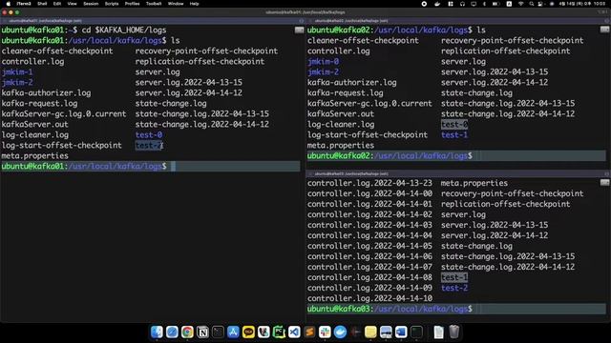The height and width of the screenshot is (343, 611).
Task: Open Finder from the dock
Action: 157,333
